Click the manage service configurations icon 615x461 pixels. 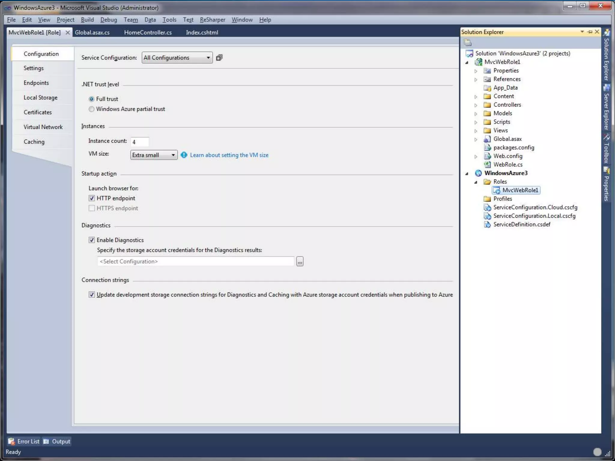pyautogui.click(x=219, y=58)
